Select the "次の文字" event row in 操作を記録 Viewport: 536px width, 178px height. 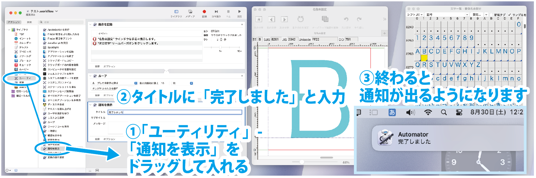coord(147,43)
